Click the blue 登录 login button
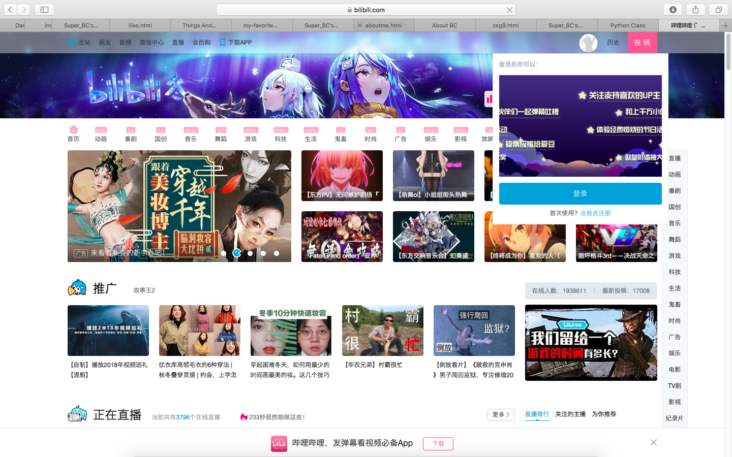 pyautogui.click(x=580, y=193)
